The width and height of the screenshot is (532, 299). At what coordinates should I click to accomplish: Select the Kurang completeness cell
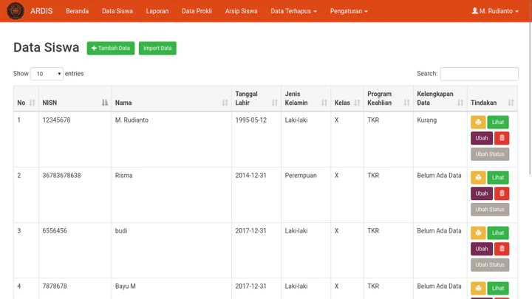point(427,120)
